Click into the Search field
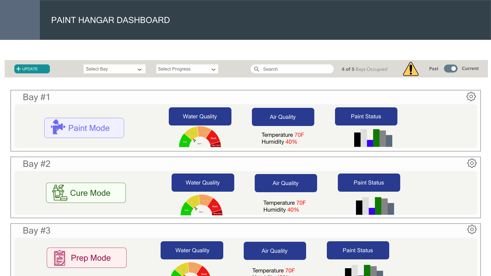 coord(294,69)
